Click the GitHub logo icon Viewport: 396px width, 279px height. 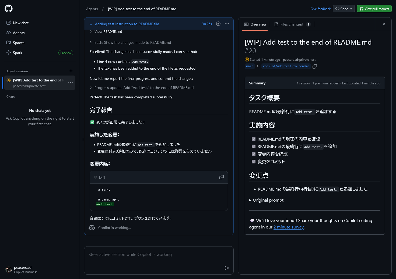click(x=9, y=9)
